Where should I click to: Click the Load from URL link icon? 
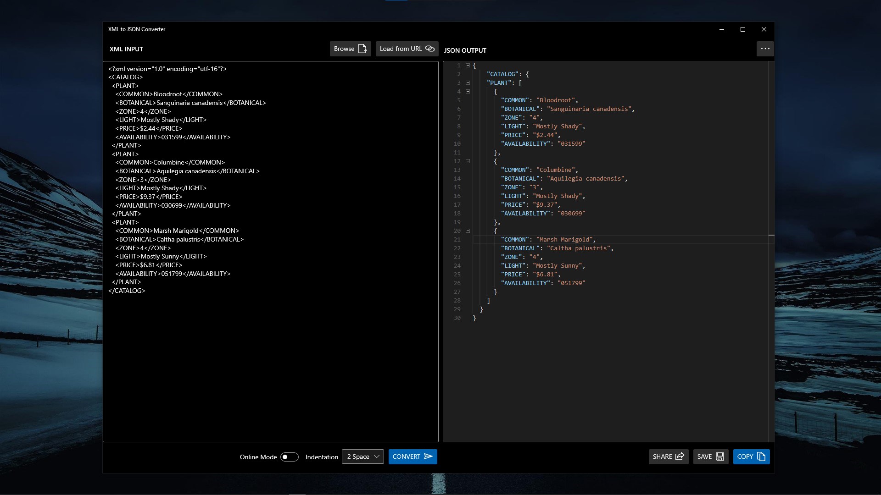pos(430,49)
